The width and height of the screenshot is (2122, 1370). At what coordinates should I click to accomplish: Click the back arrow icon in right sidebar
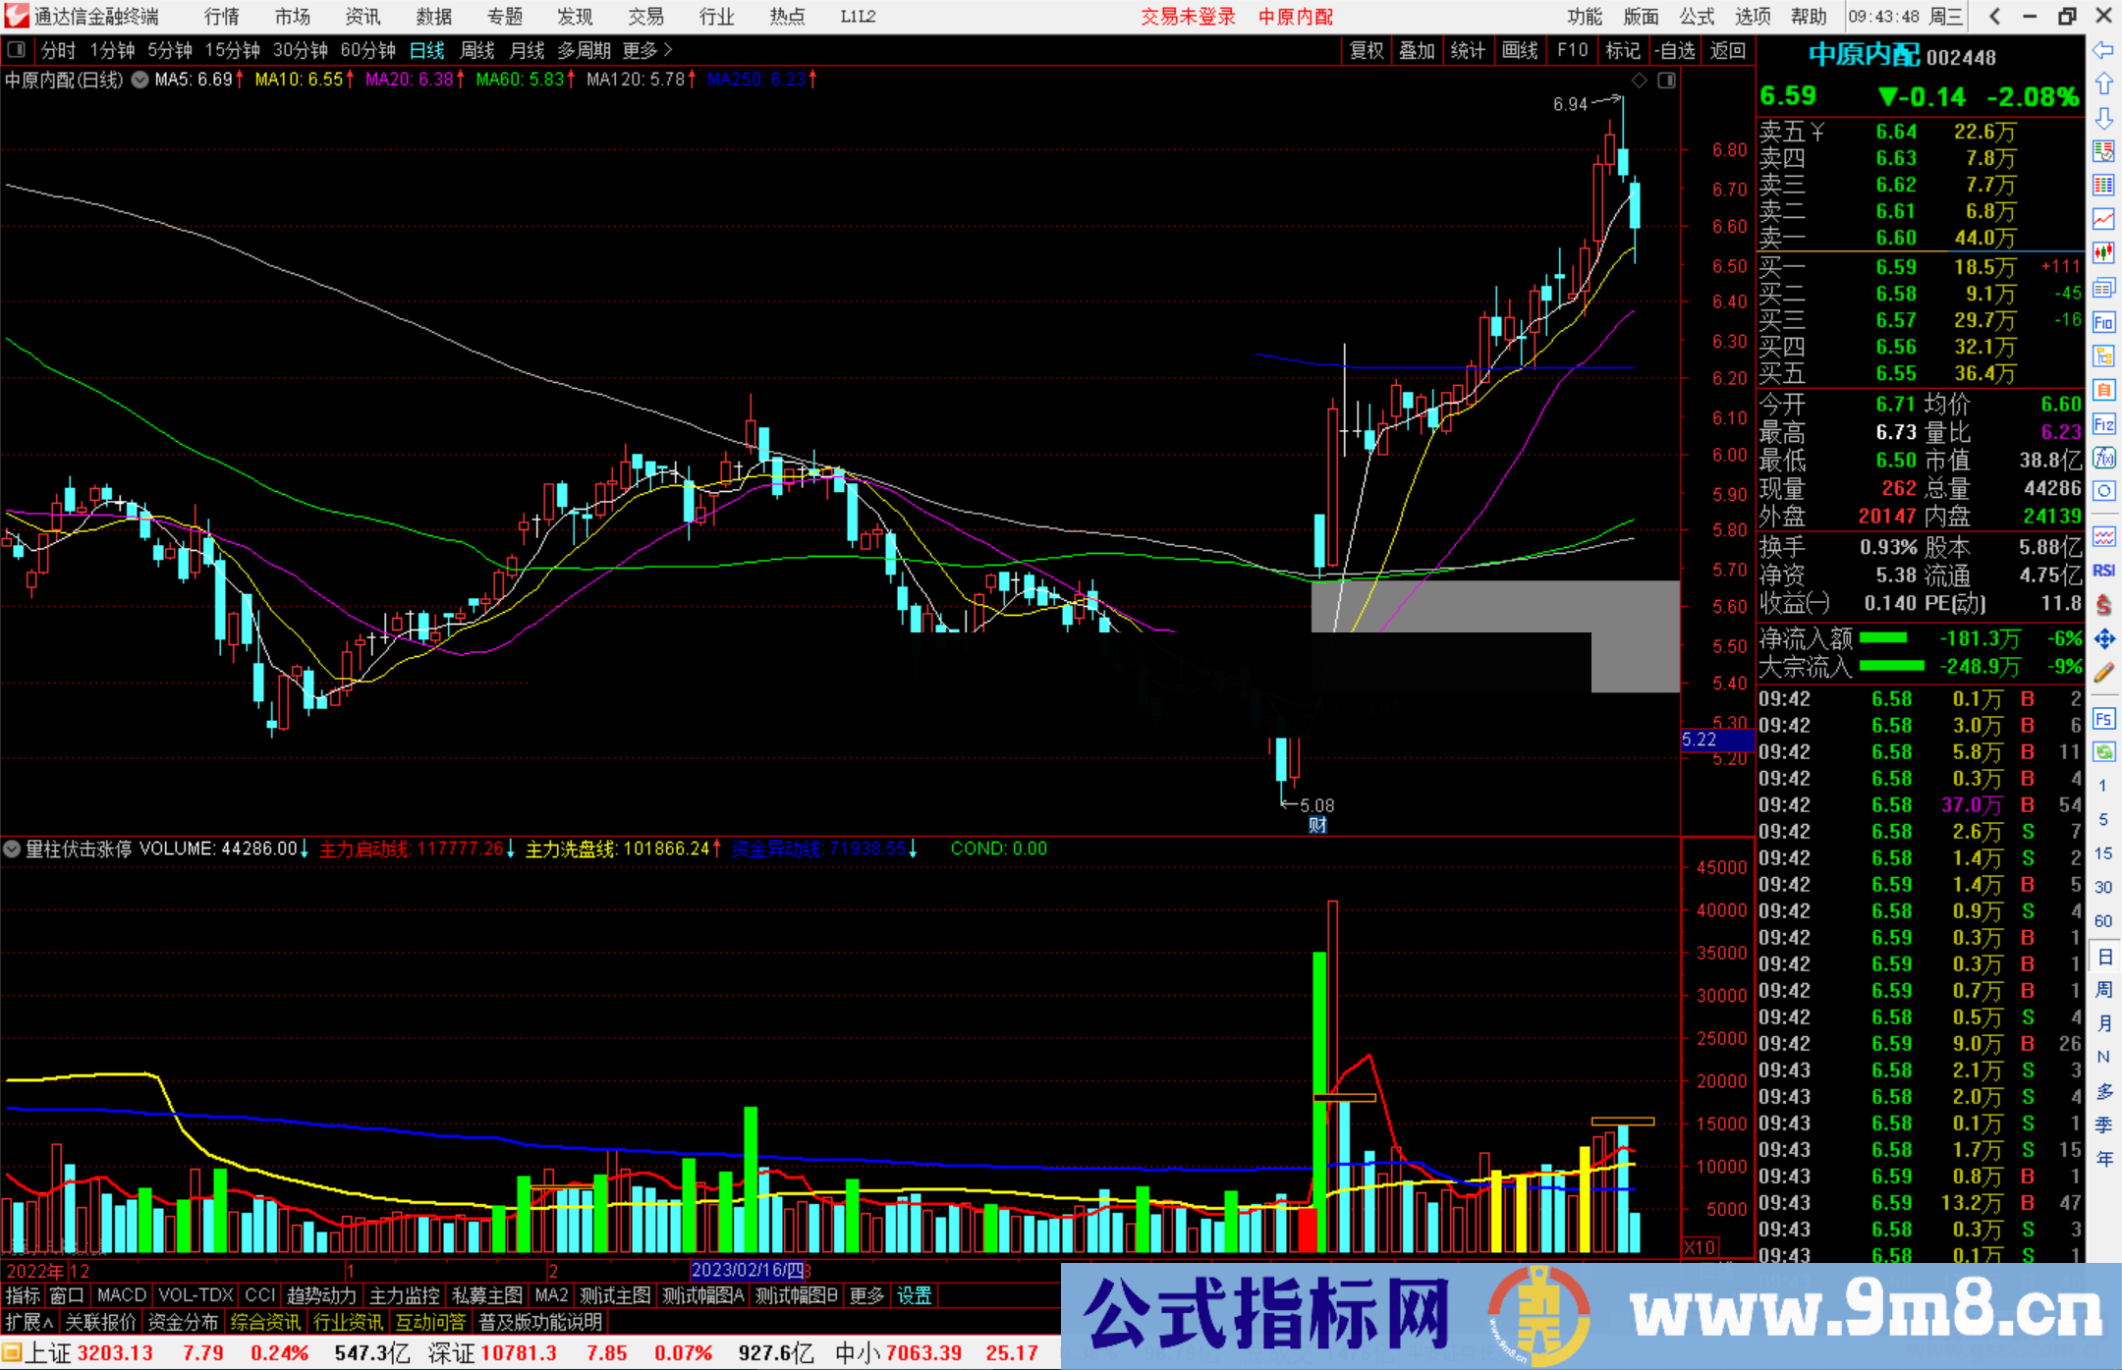click(x=2103, y=50)
